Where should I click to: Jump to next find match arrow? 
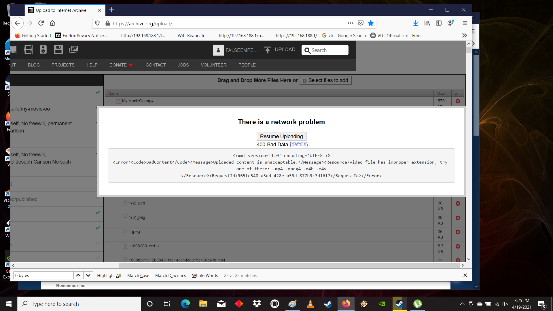[x=88, y=275]
